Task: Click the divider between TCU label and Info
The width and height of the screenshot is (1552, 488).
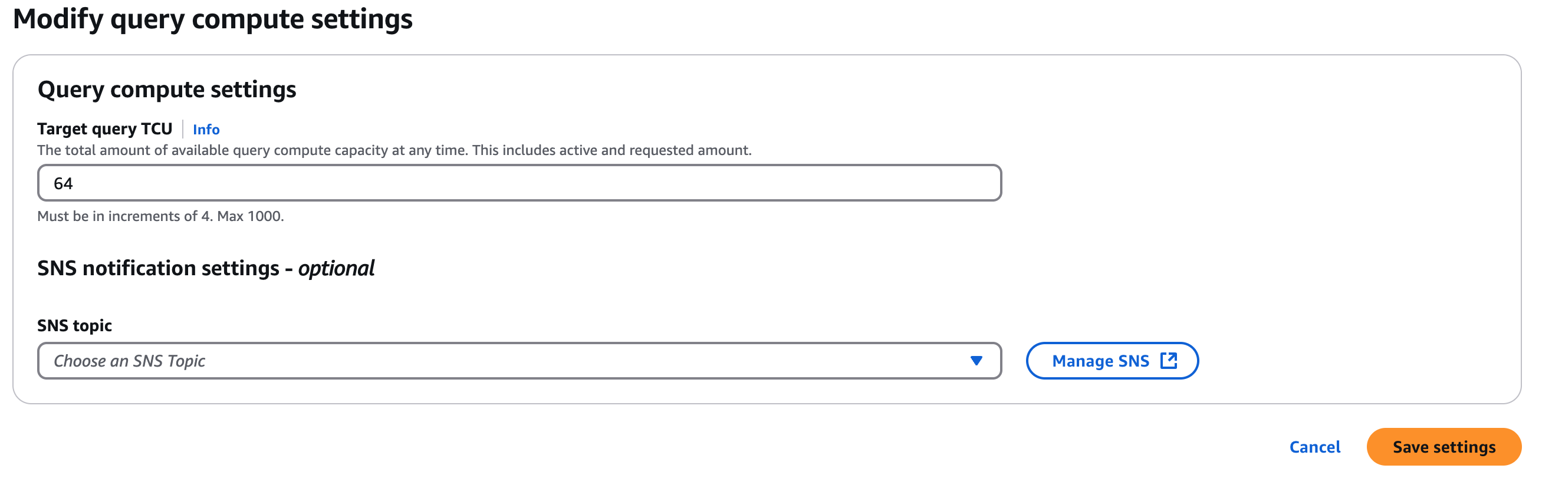Action: pyautogui.click(x=183, y=129)
